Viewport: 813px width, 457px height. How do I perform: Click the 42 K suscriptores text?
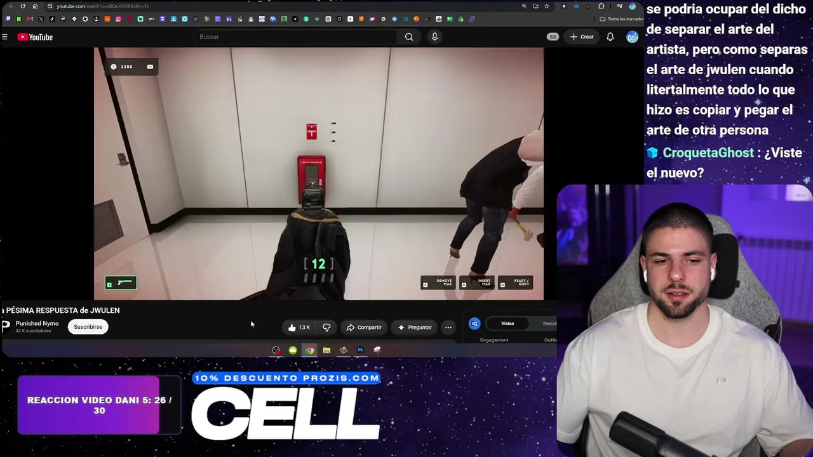coord(33,331)
